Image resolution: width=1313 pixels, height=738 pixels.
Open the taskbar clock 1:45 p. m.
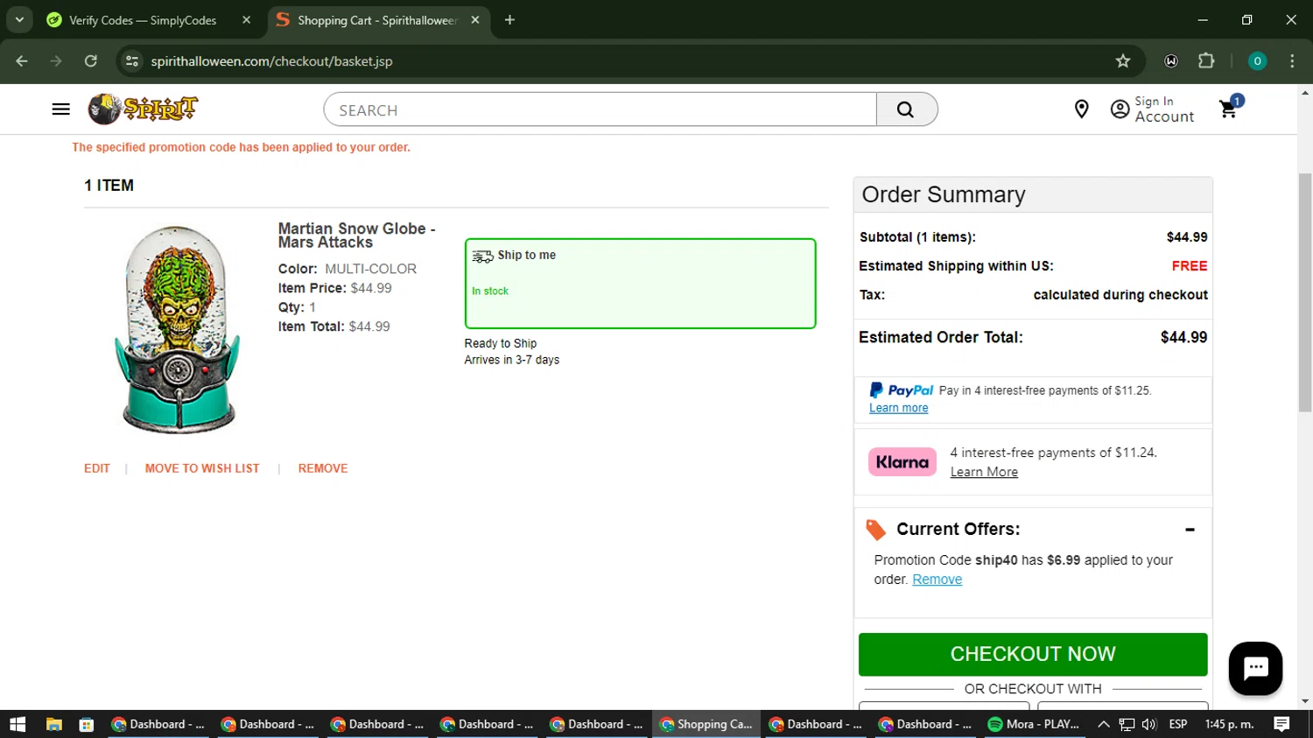point(1229,724)
